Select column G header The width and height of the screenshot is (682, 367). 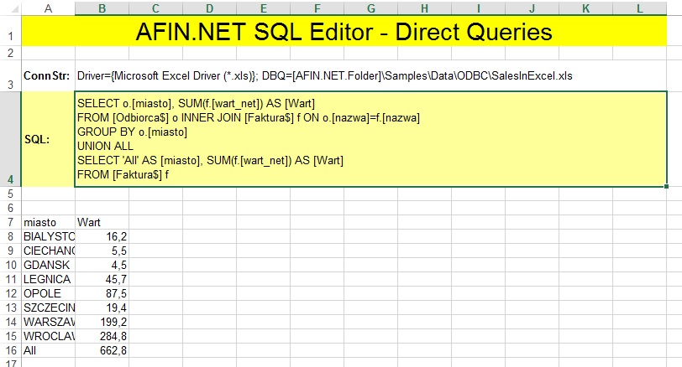click(x=370, y=8)
